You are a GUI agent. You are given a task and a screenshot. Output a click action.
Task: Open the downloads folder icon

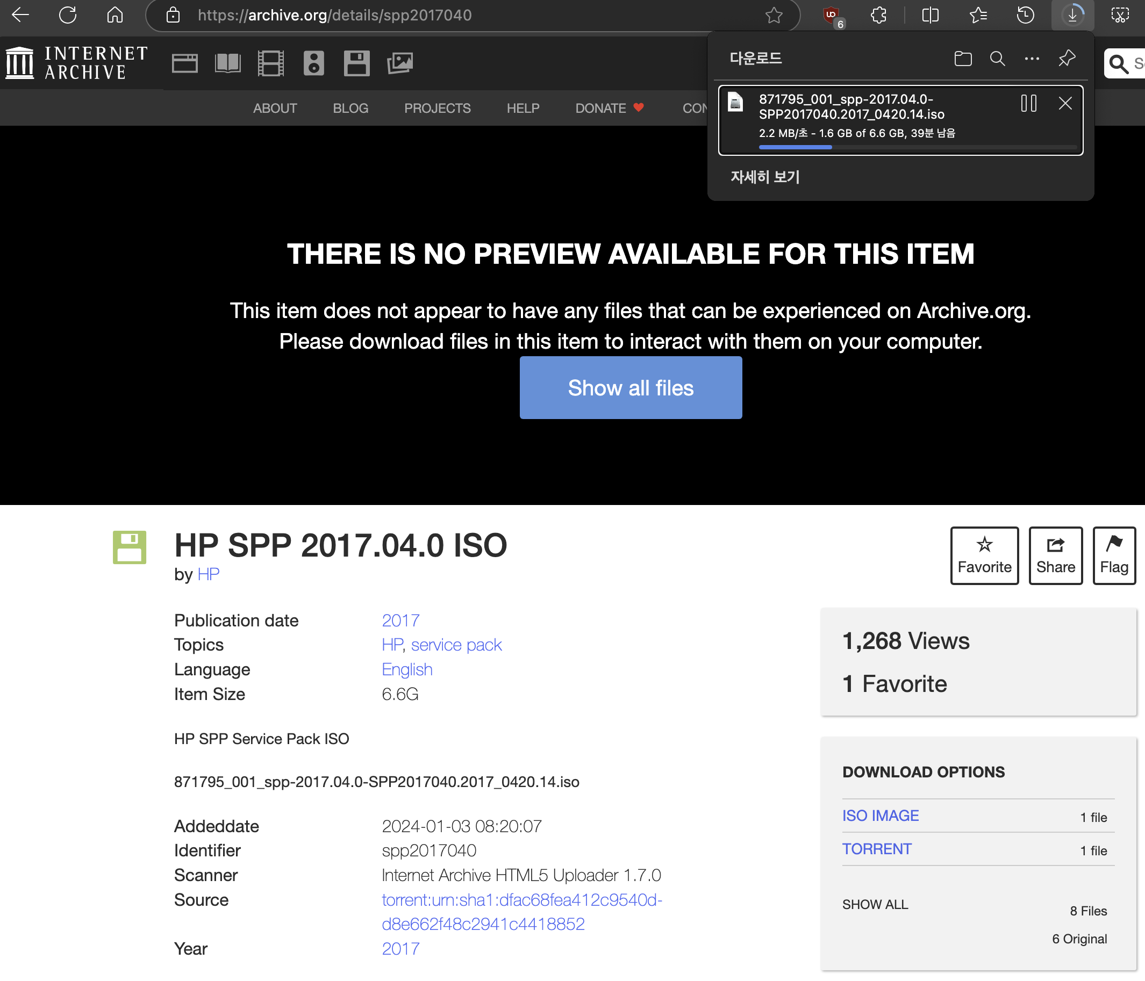pyautogui.click(x=963, y=59)
